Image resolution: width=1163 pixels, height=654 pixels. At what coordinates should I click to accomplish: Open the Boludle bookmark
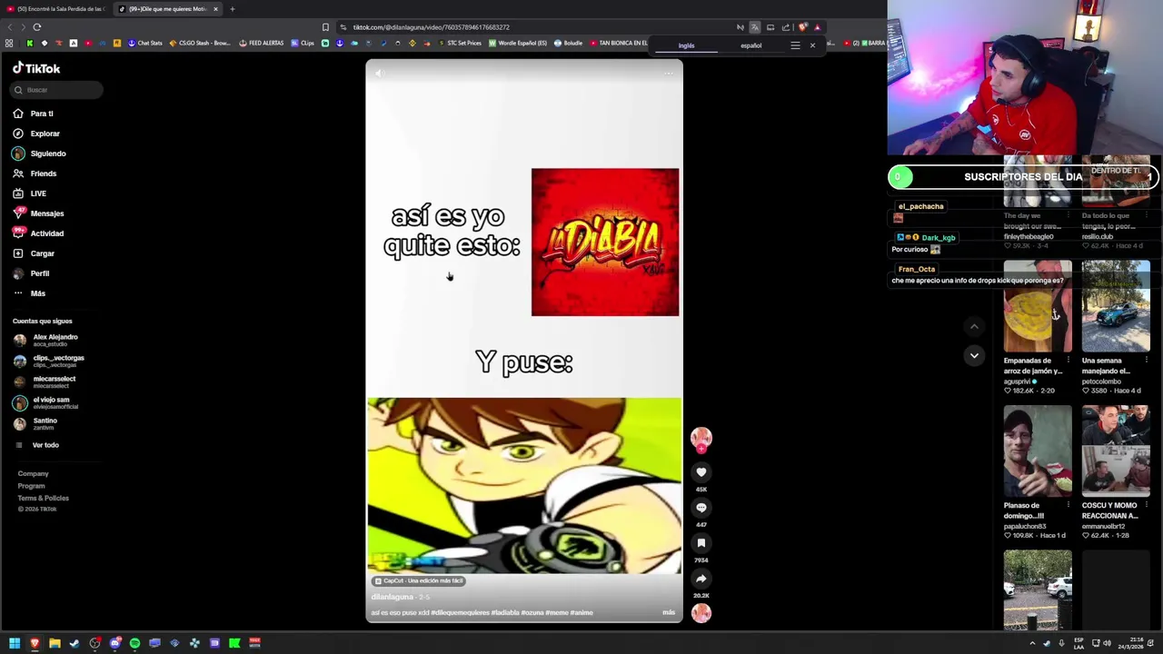point(569,43)
